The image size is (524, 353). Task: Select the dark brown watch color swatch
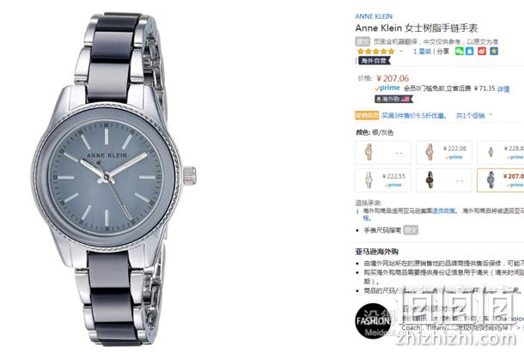click(444, 180)
